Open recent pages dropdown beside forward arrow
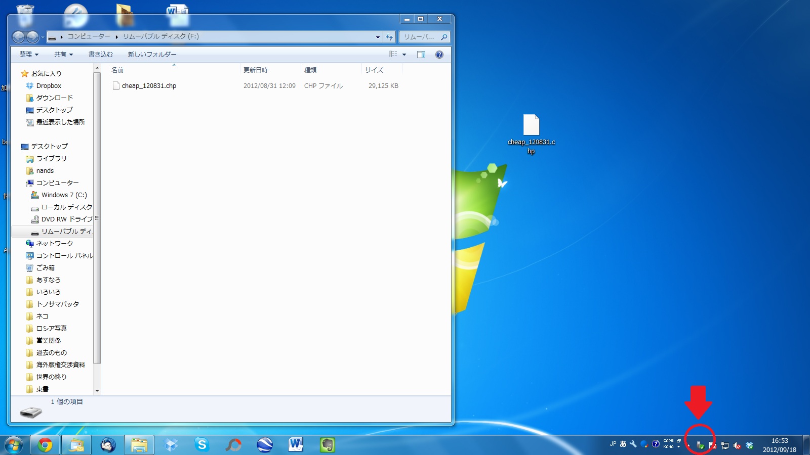 coord(43,37)
